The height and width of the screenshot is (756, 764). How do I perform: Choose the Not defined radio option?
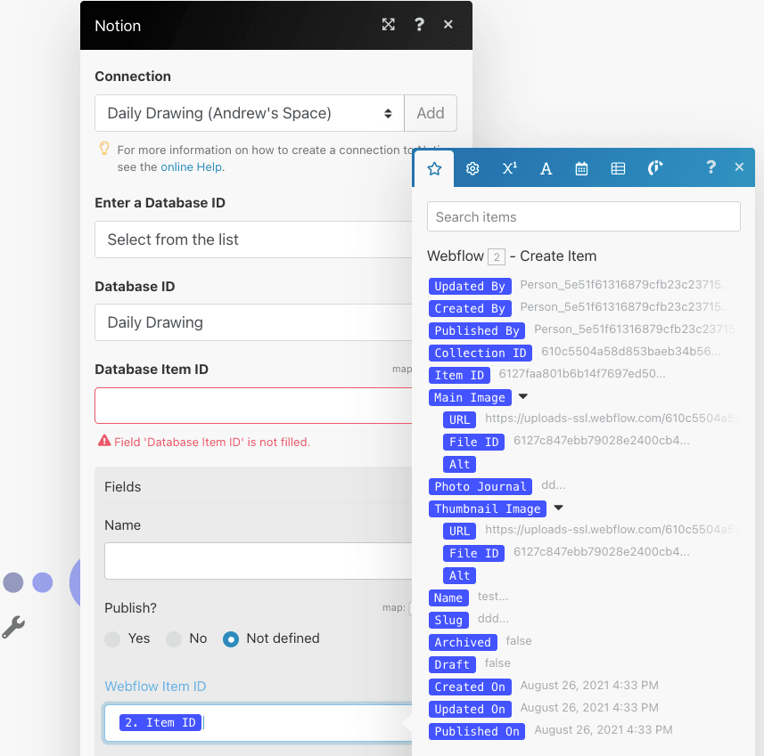pyautogui.click(x=231, y=638)
